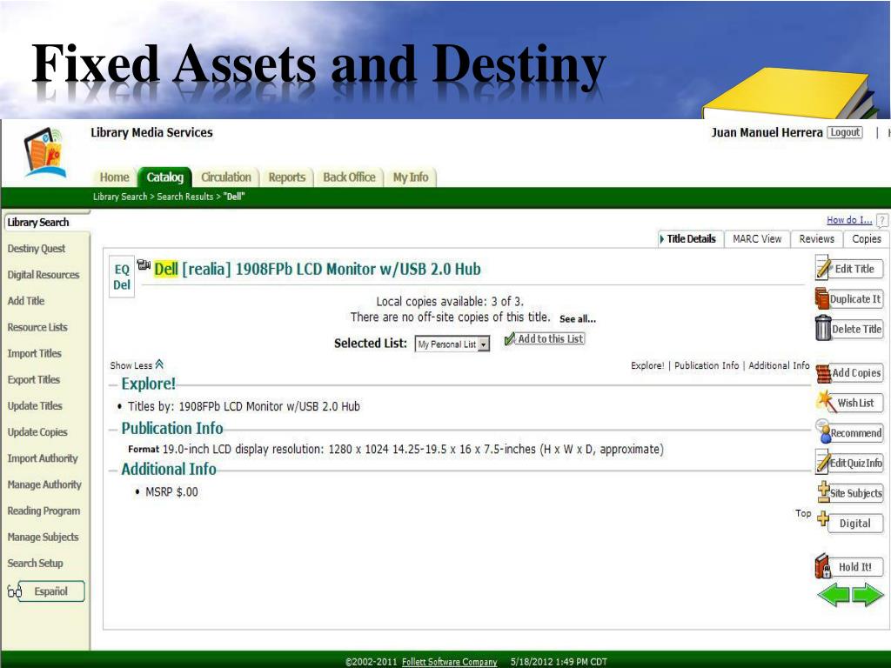The height and width of the screenshot is (668, 891).
Task: Click the Wish List star wand icon
Action: (825, 402)
